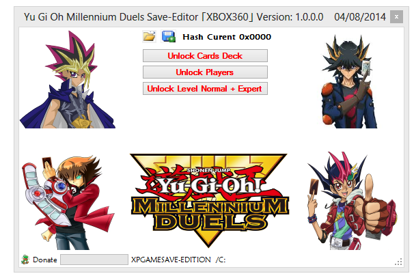Screen dimensions: 414x278
Task: Open a save file with folder icon
Action: (149, 36)
